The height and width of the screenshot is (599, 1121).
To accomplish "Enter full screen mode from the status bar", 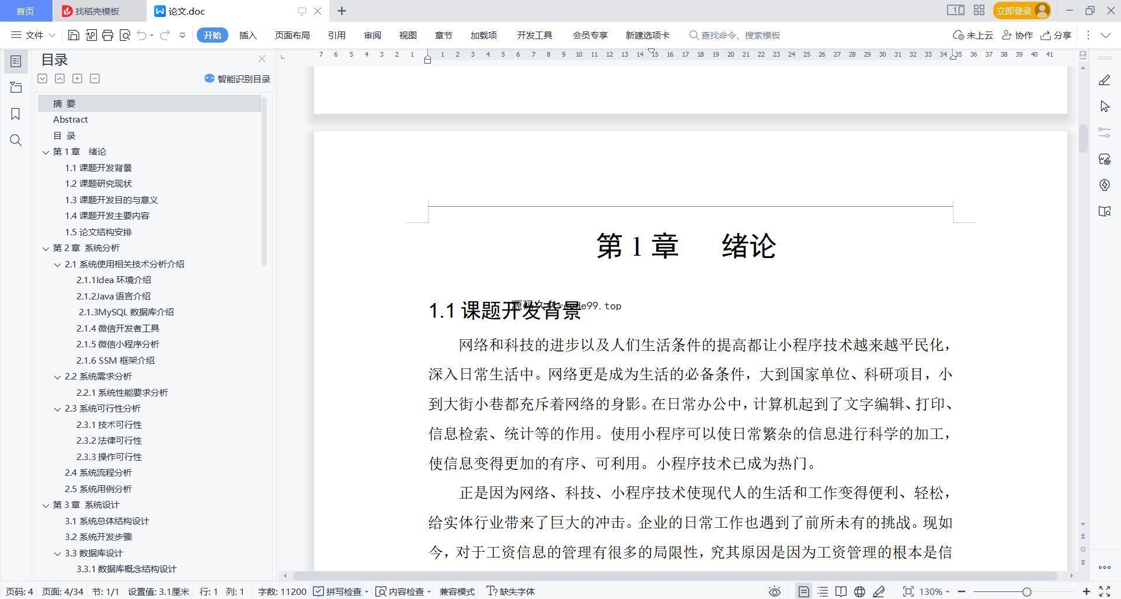I will point(1105,591).
